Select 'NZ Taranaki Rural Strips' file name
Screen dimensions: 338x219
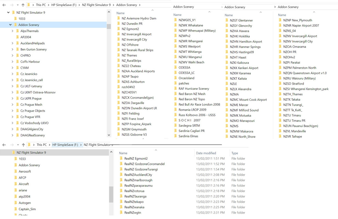137,50
